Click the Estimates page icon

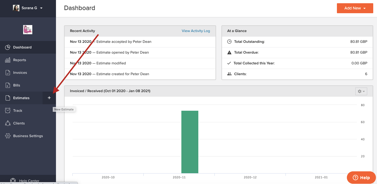click(x=8, y=98)
